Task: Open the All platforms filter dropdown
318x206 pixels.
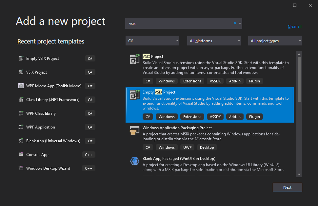Action: [214, 41]
